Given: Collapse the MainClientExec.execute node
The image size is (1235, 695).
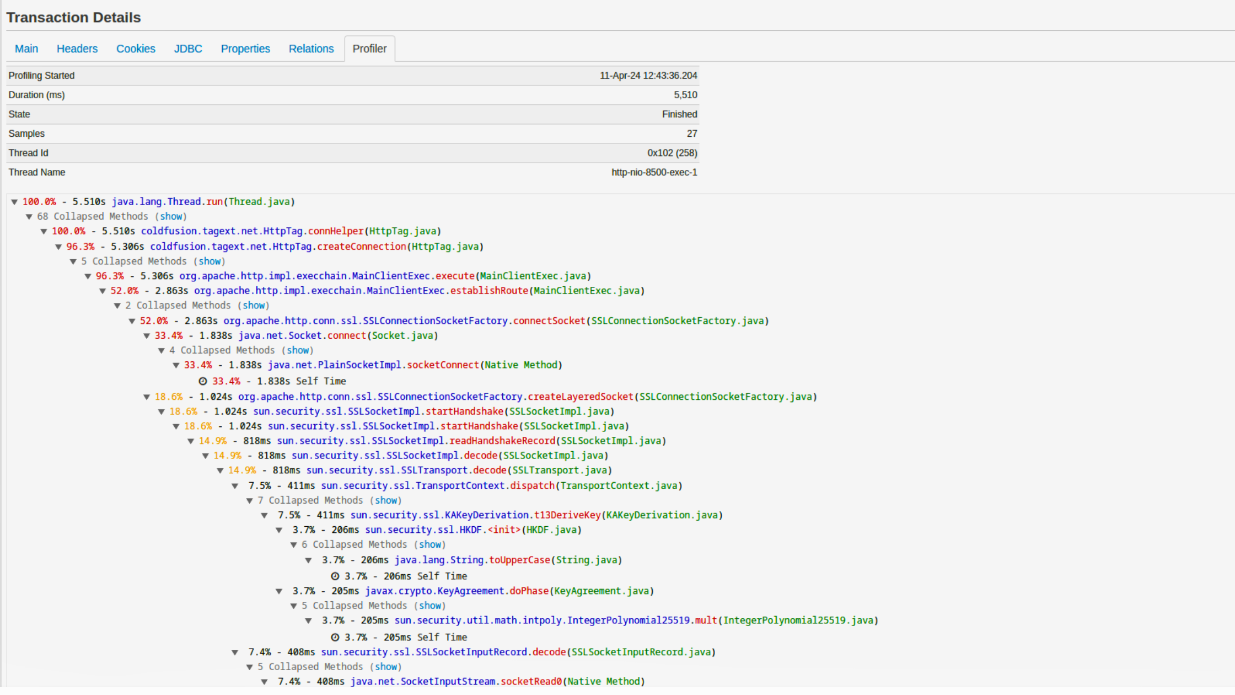Looking at the screenshot, I should [x=88, y=276].
